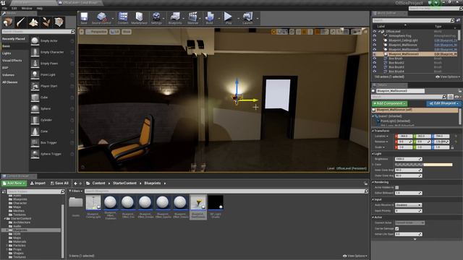Toggle Can be Damaged checkbox
Viewport: 463px width, 260px height.
tap(397, 228)
